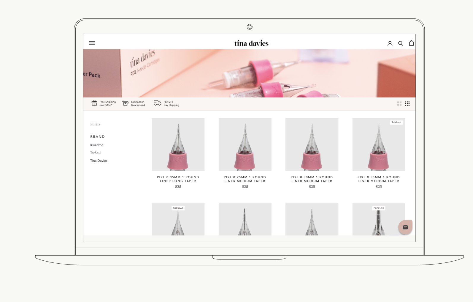Viewport: 473px width, 302px height.
Task: Open the account profile icon
Action: 390,43
